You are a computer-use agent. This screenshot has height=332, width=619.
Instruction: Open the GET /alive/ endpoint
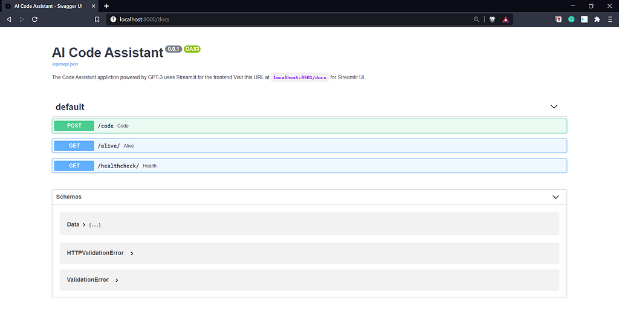[309, 146]
